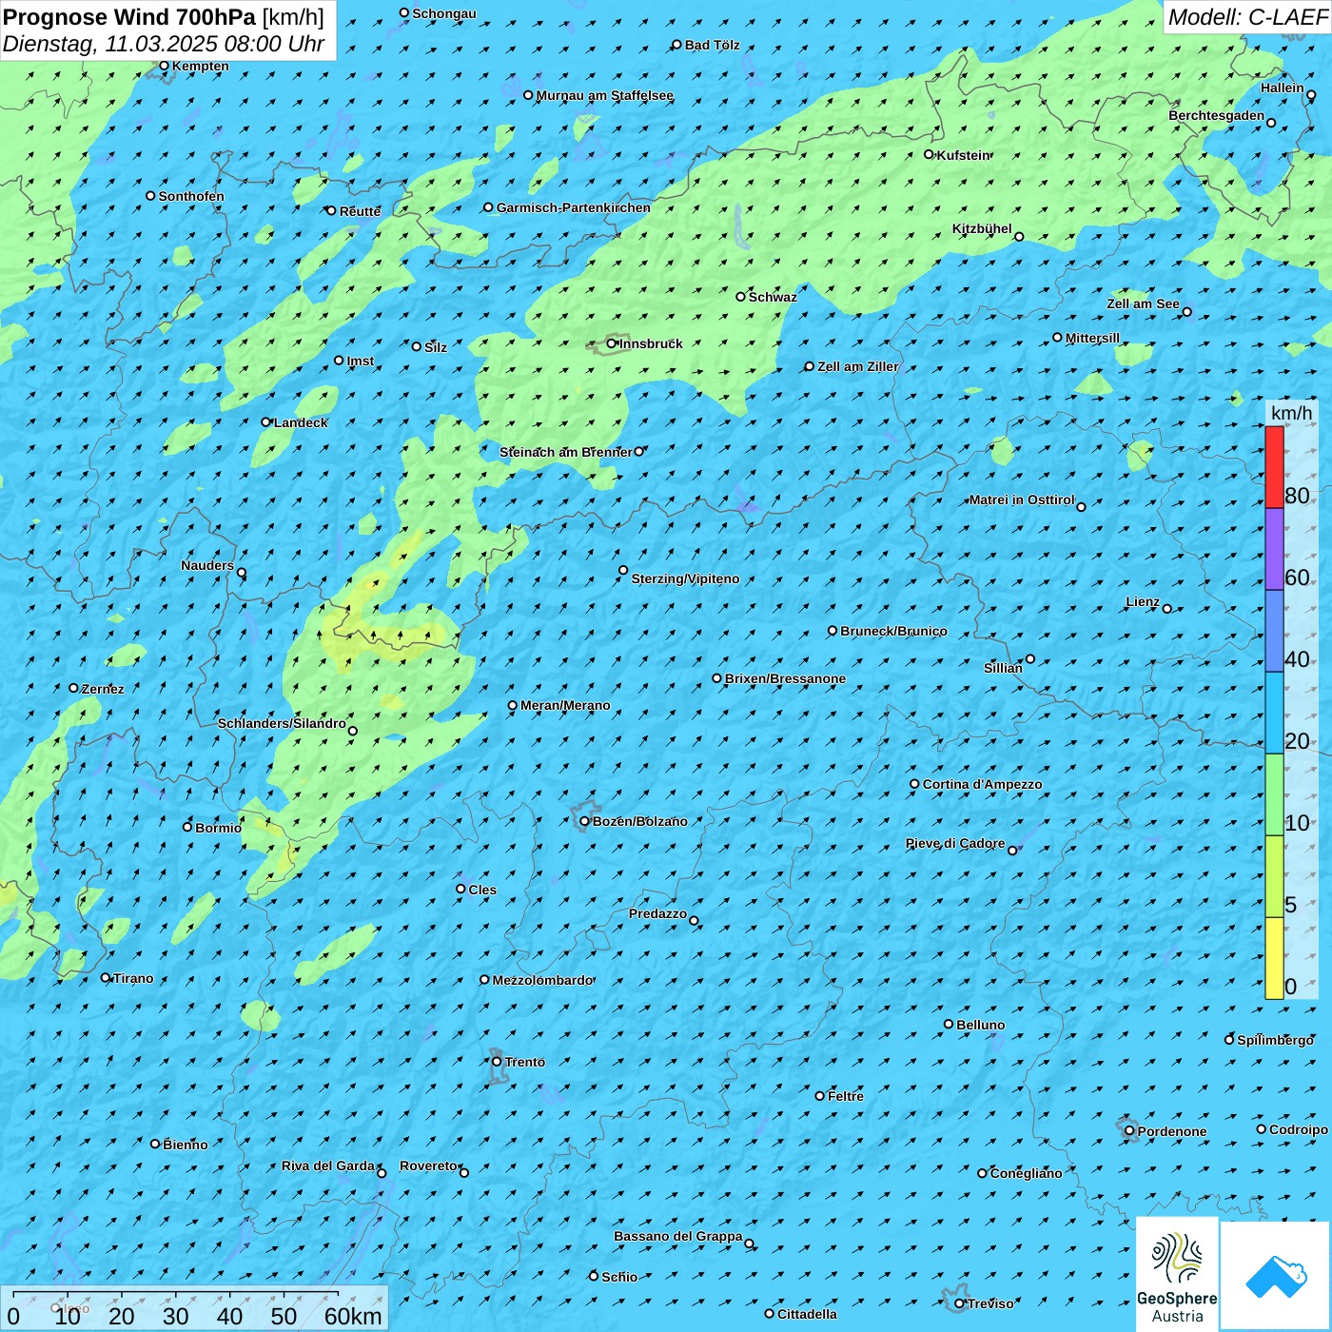Click the Kitzbühel city marker

click(1019, 237)
